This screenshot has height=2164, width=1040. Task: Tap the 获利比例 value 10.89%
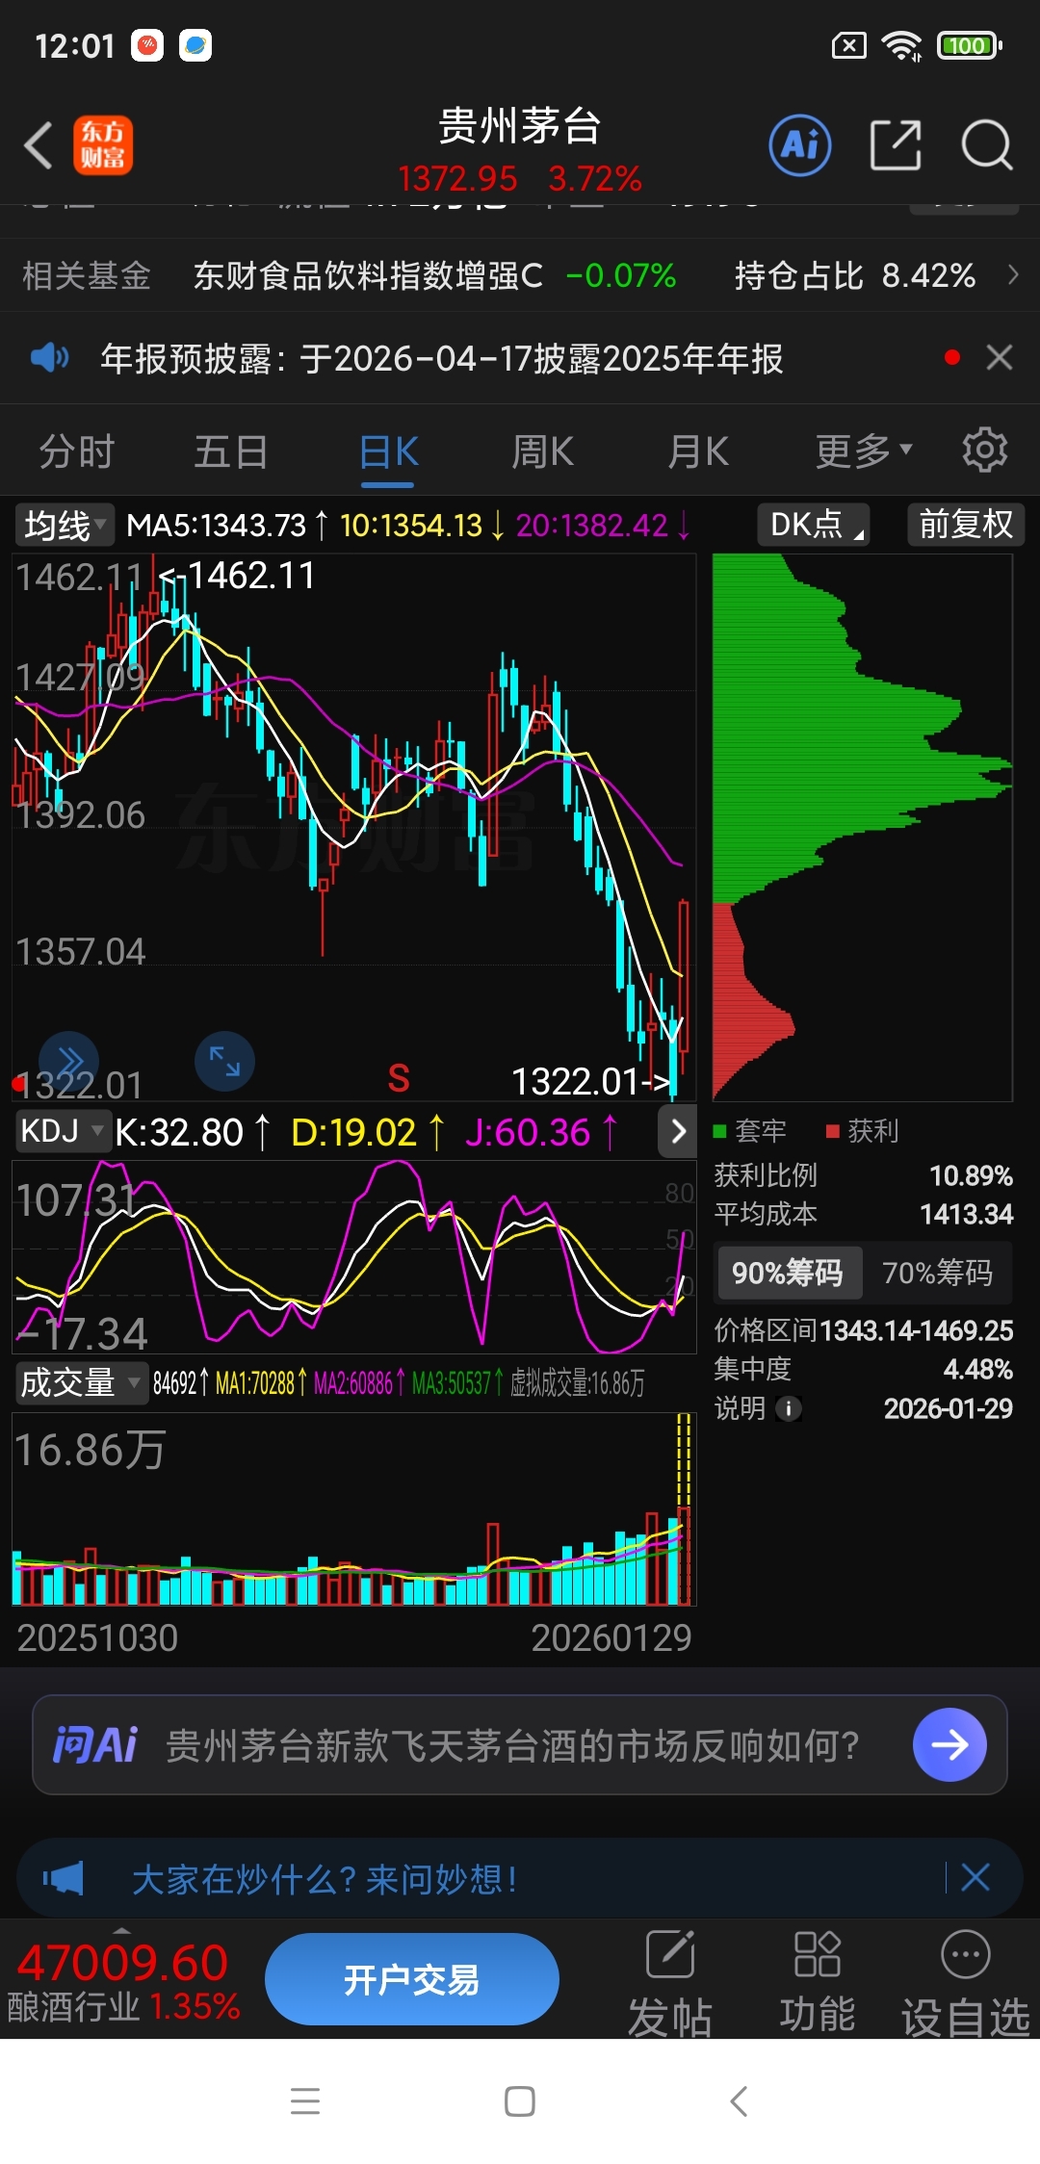click(971, 1175)
